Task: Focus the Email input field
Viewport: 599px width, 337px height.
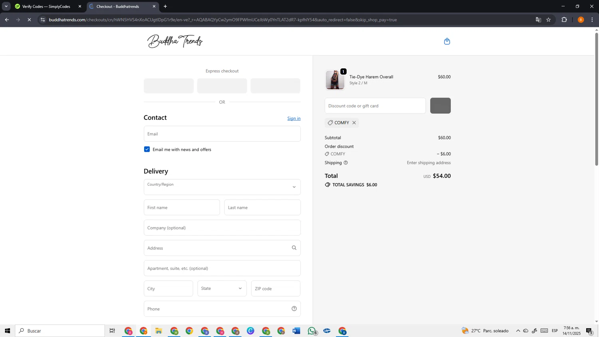Action: (222, 134)
